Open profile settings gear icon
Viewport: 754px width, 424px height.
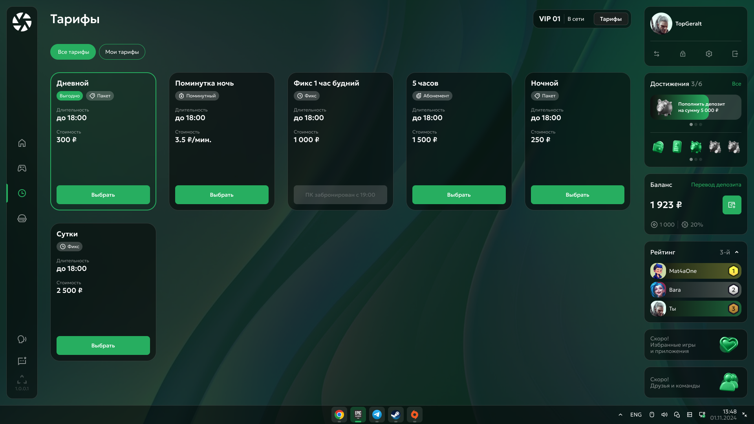[709, 54]
